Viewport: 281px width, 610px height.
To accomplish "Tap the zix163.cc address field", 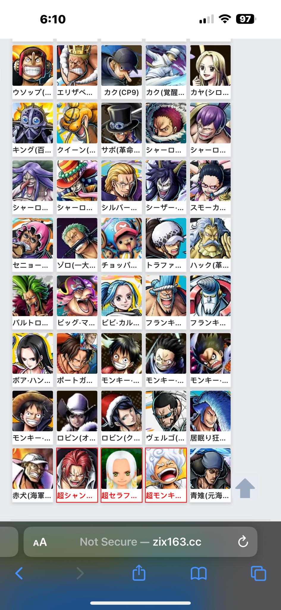I will [140, 541].
